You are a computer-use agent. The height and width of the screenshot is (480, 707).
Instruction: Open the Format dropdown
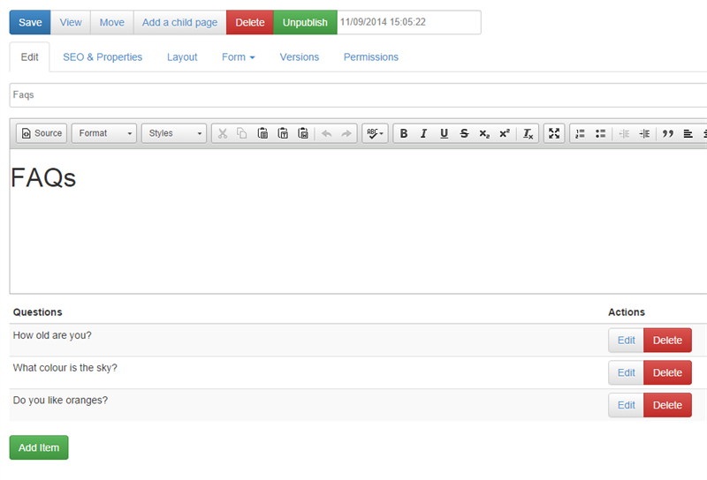(x=104, y=133)
